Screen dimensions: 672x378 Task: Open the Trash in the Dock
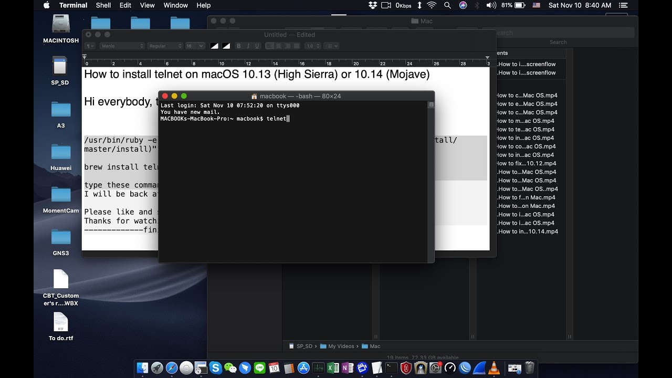coord(529,368)
